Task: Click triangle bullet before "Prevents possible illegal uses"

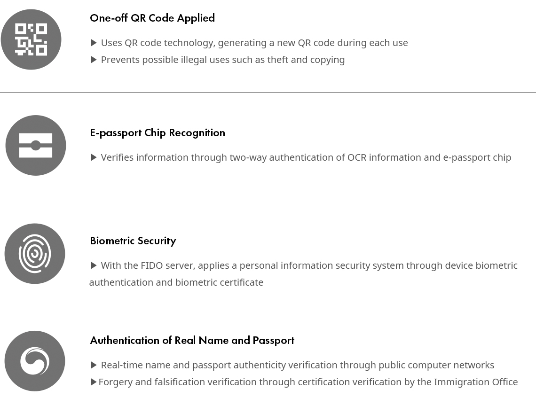Action: (94, 60)
